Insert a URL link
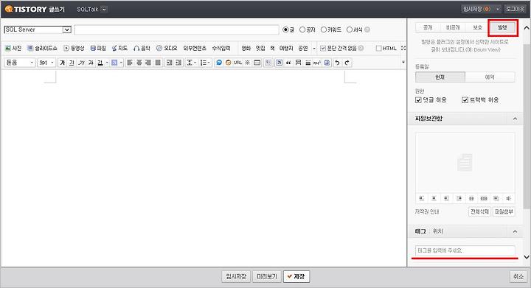Screen dimensions: 531x288 (237, 63)
